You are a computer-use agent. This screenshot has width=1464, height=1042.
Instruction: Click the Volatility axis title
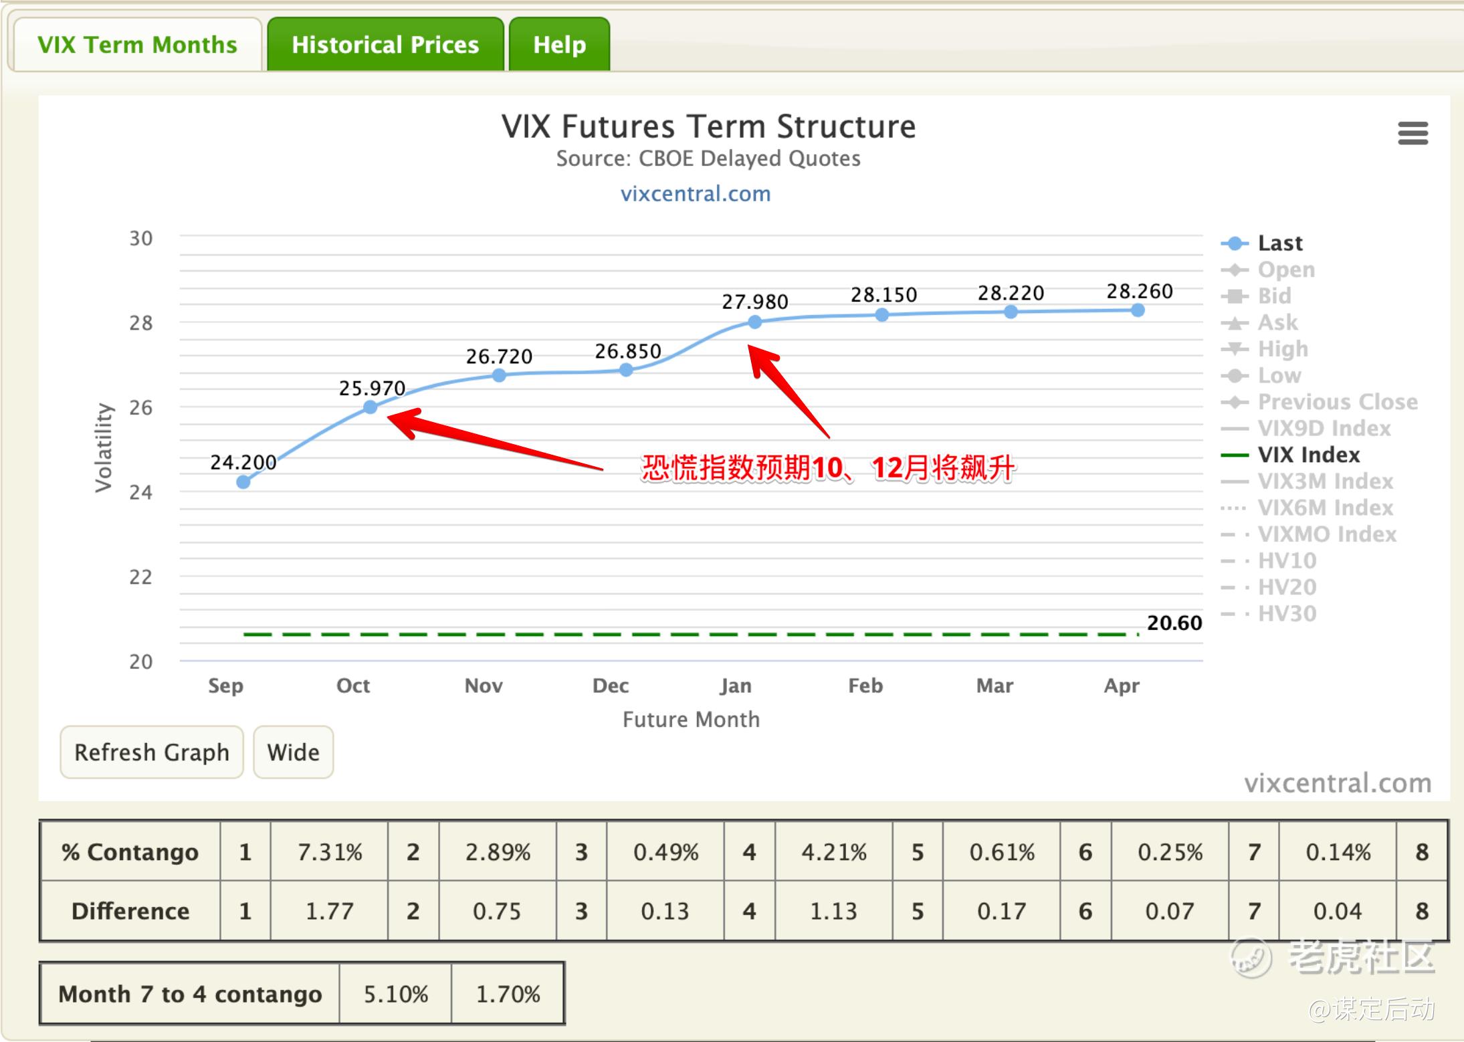pyautogui.click(x=103, y=447)
